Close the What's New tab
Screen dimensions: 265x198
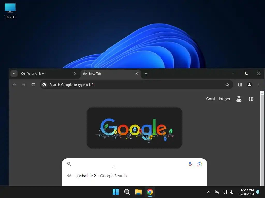75,73
